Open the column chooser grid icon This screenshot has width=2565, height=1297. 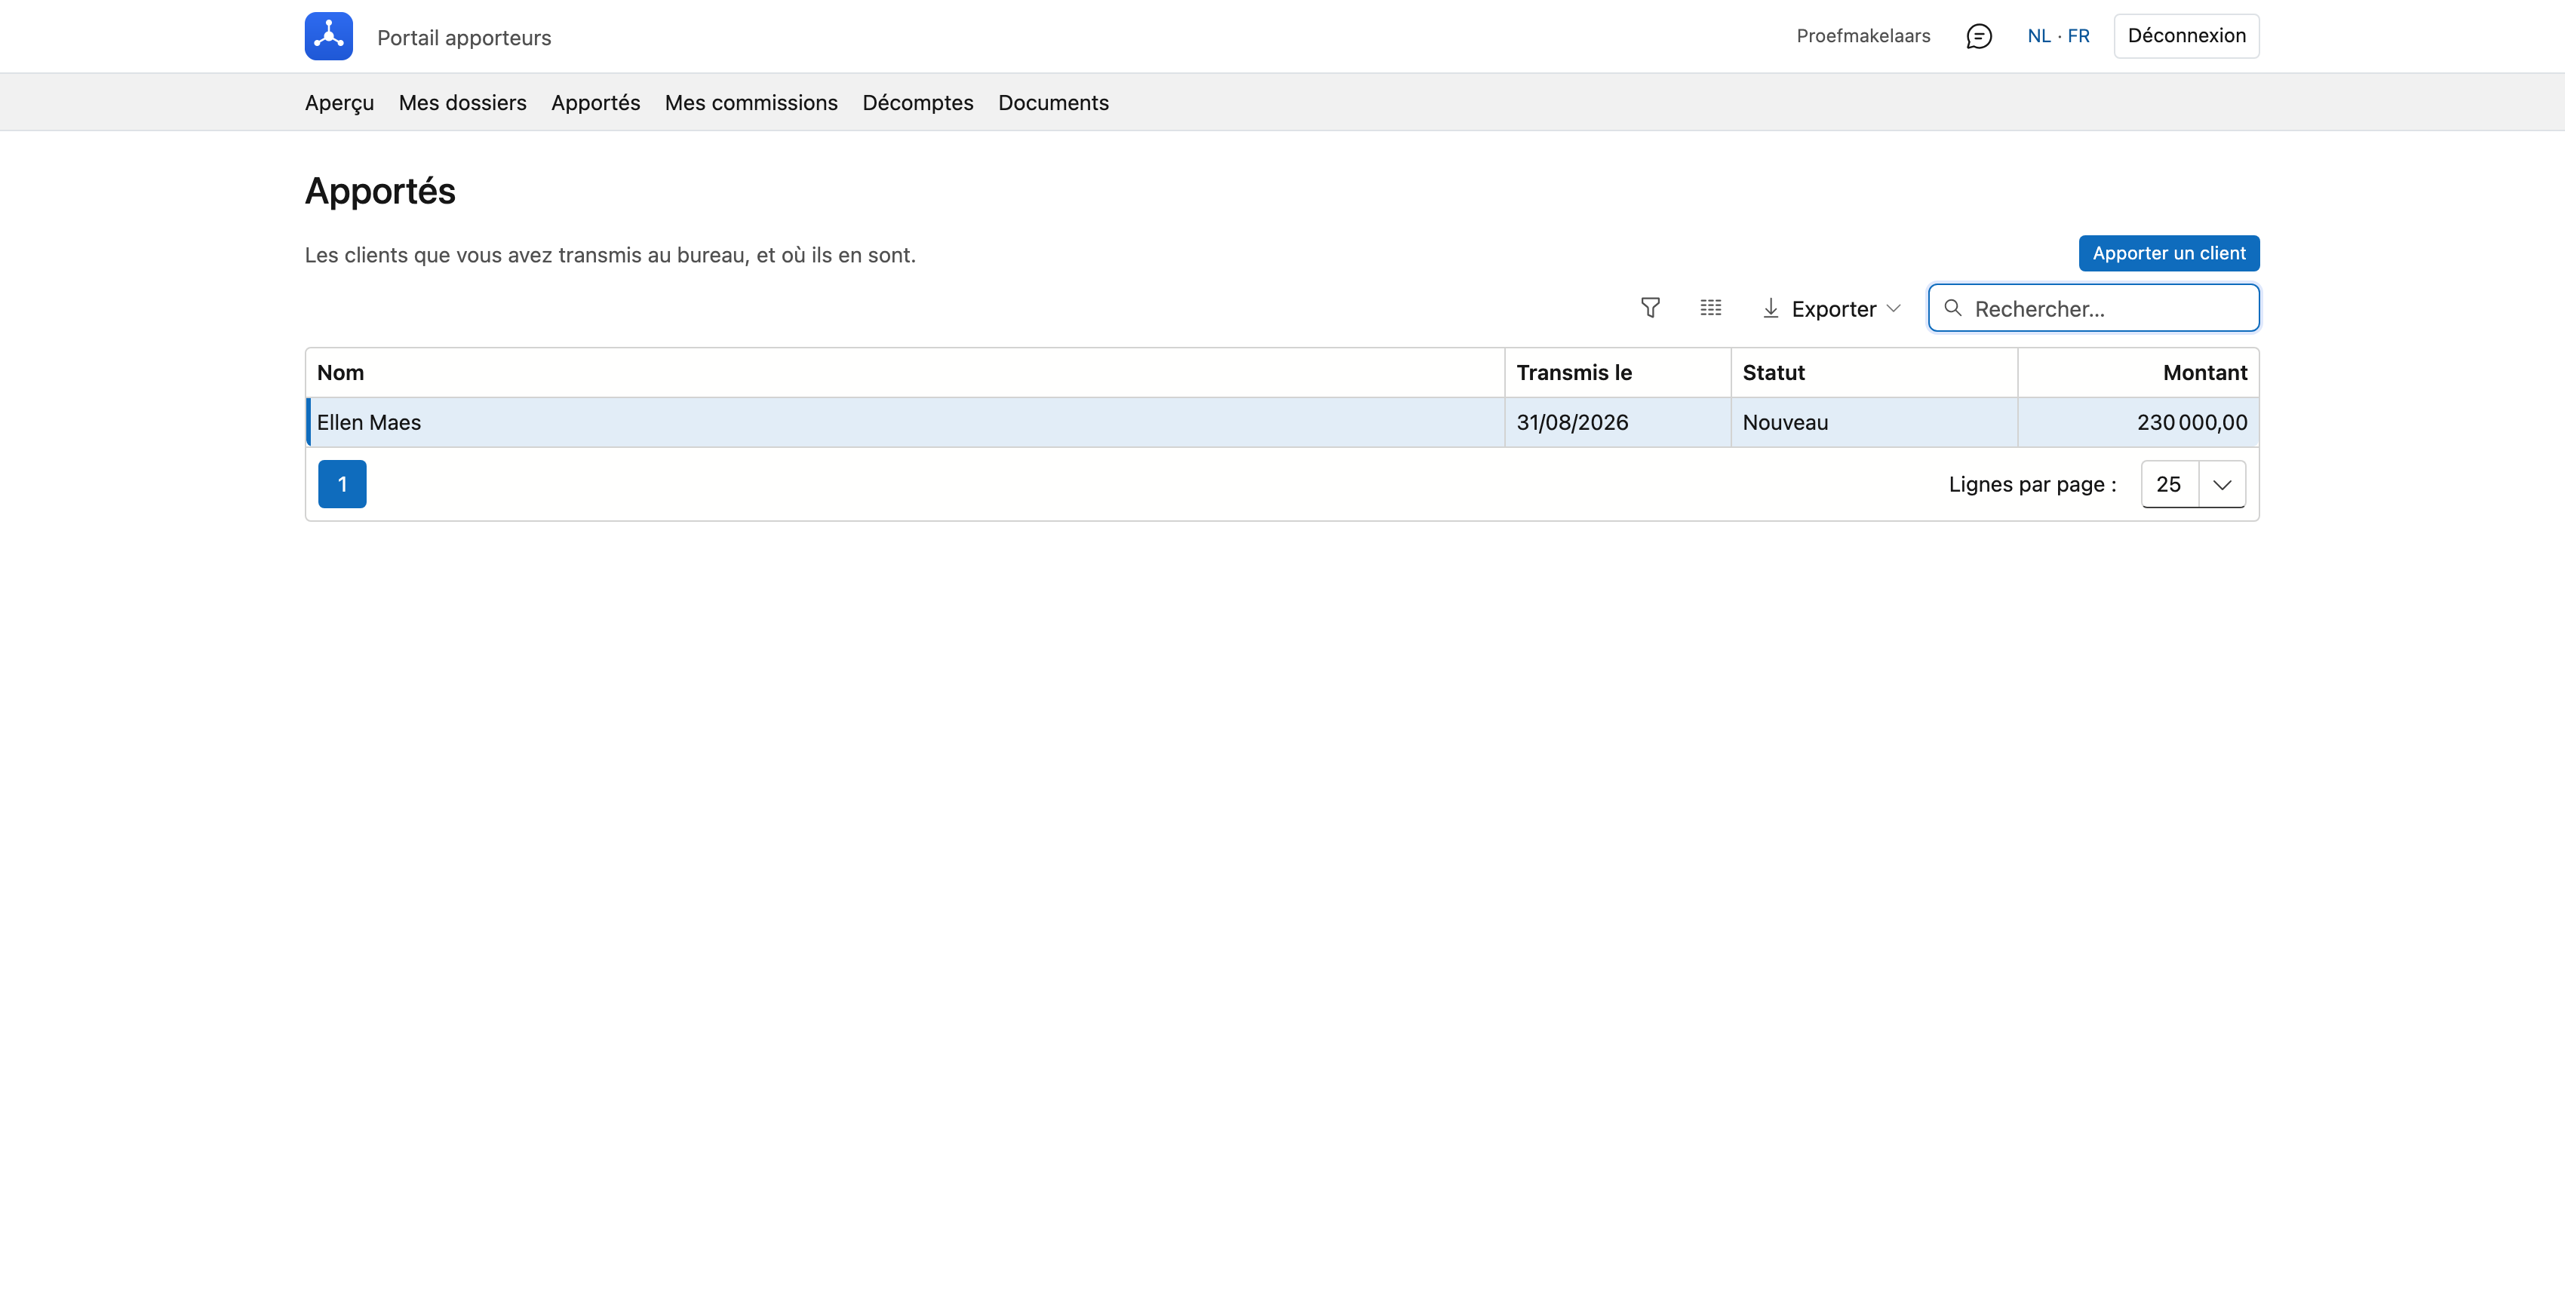pos(1711,308)
